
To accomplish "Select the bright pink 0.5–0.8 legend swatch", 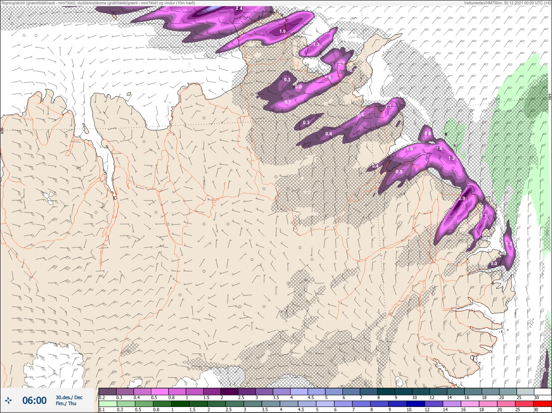I will point(160,392).
